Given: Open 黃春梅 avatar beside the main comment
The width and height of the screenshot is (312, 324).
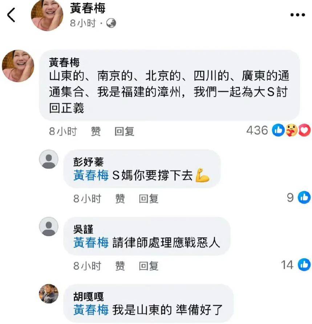Looking at the screenshot, I should (x=18, y=66).
